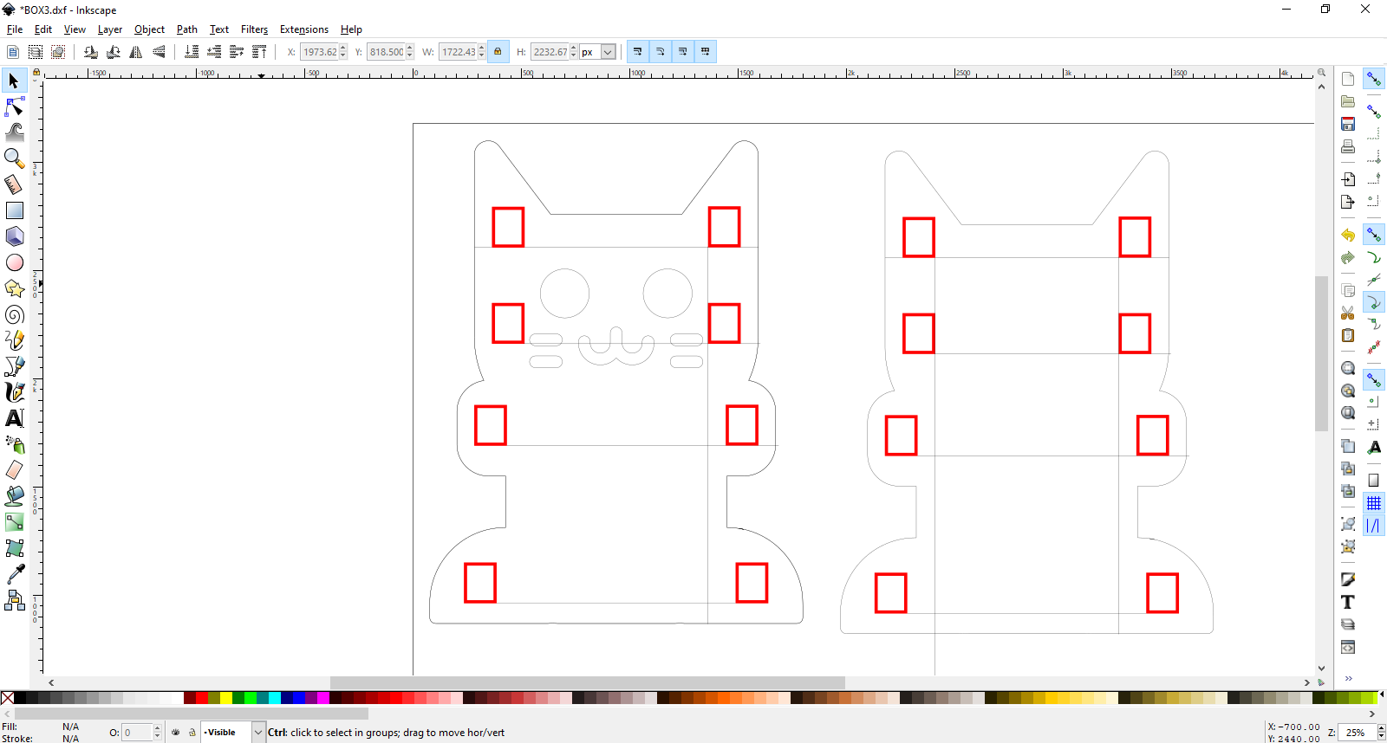Click the no-color X swatch

[x=8, y=698]
